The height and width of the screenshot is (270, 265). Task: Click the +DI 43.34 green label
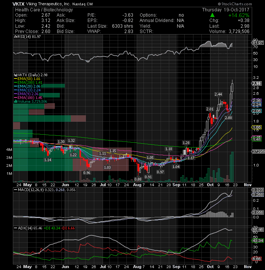tap(52, 228)
